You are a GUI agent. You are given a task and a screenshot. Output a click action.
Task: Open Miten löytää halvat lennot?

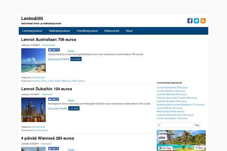point(171,112)
